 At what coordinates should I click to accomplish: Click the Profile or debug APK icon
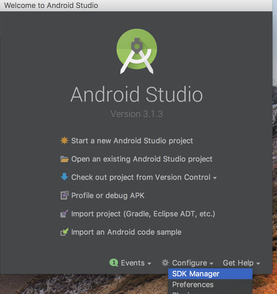64,195
